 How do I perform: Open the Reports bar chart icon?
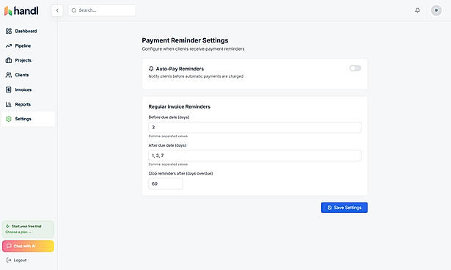[9, 104]
